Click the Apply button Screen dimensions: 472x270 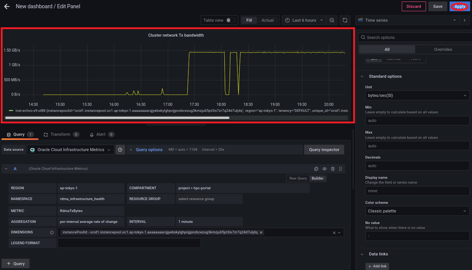click(460, 6)
